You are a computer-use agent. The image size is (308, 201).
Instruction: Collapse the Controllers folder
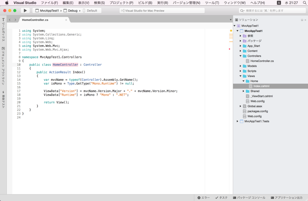tap(240, 56)
